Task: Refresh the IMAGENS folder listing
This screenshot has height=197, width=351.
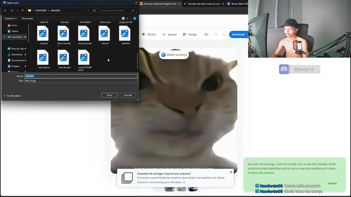Action: (x=94, y=10)
